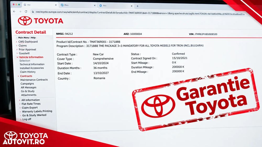Viewport: 262px width, 147px height.
Task: Click the Duration Months value 36 months
Action: (100, 68)
